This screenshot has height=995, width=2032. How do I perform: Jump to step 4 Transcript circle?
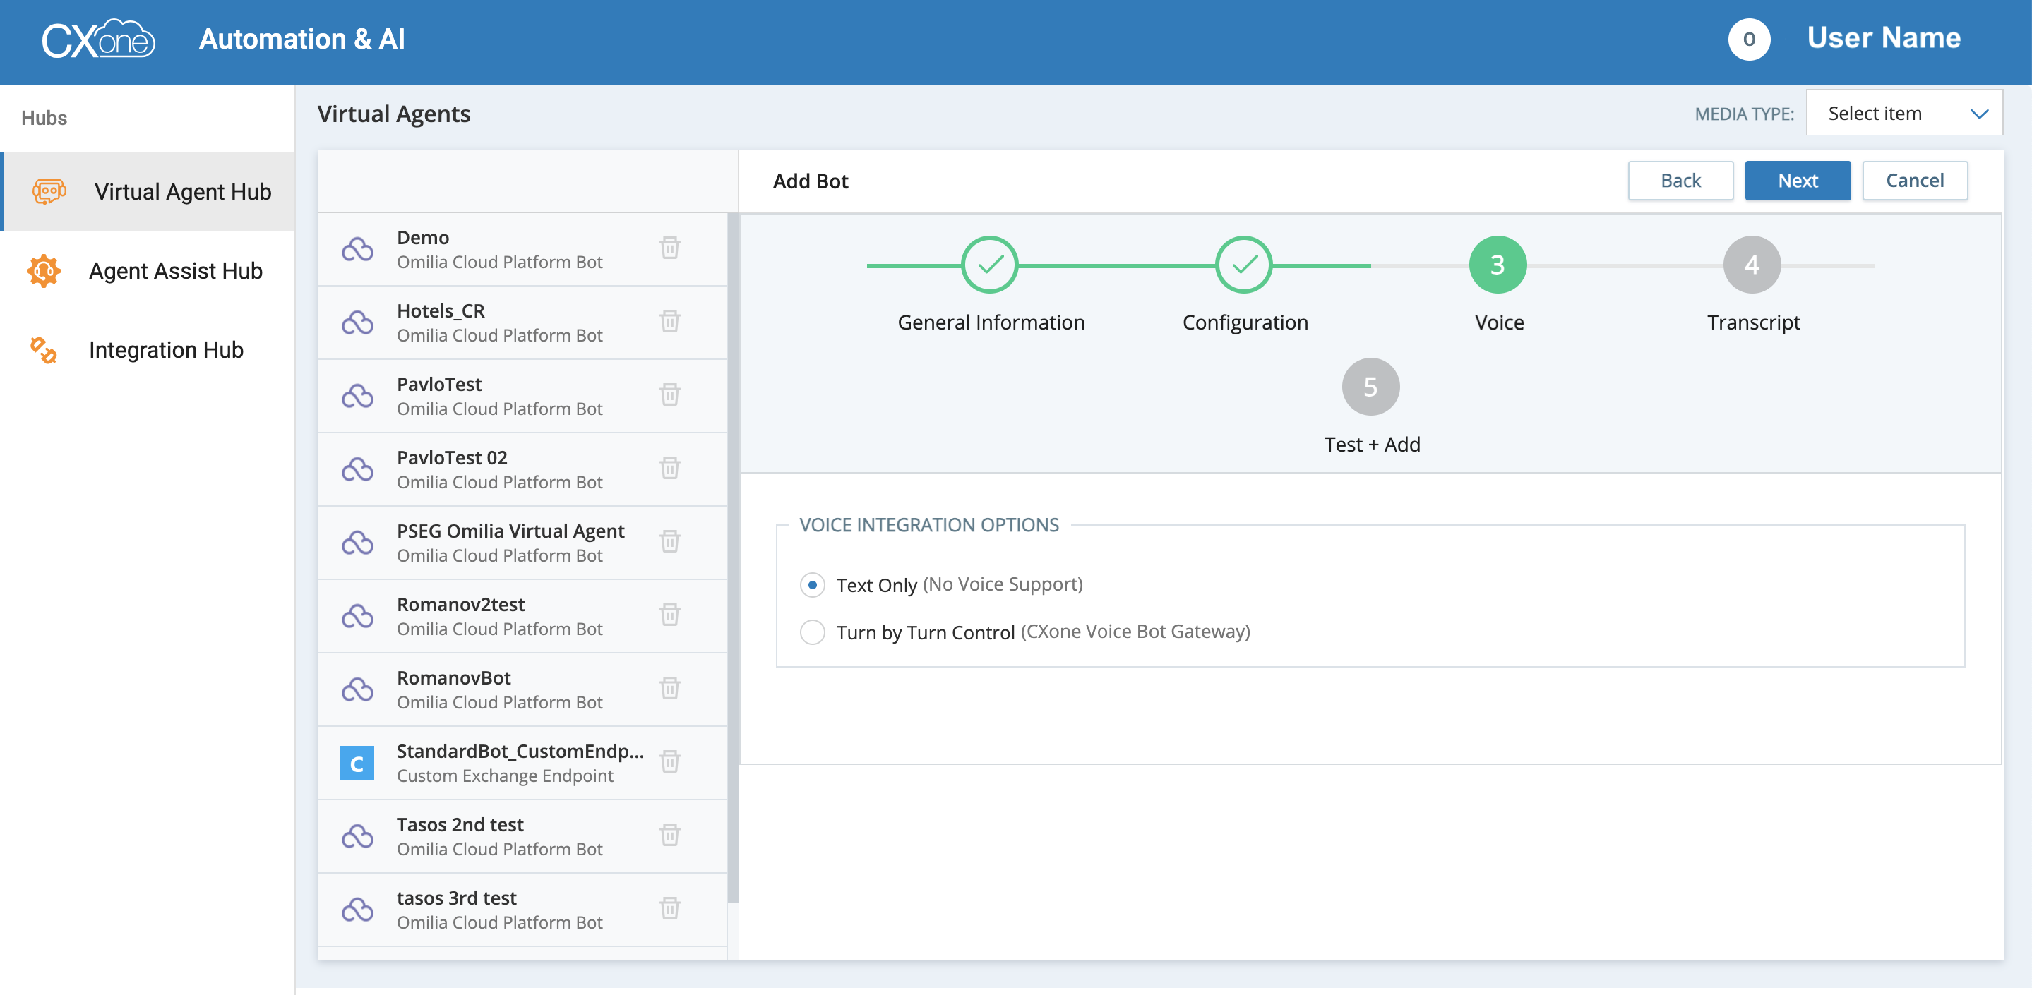[x=1751, y=265]
